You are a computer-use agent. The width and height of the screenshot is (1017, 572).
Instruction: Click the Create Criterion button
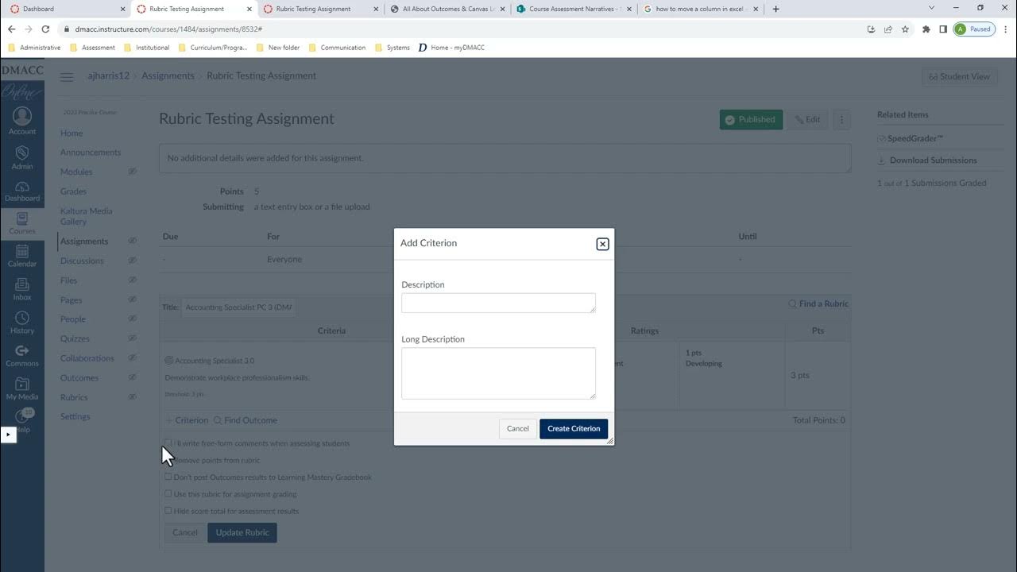point(574,429)
